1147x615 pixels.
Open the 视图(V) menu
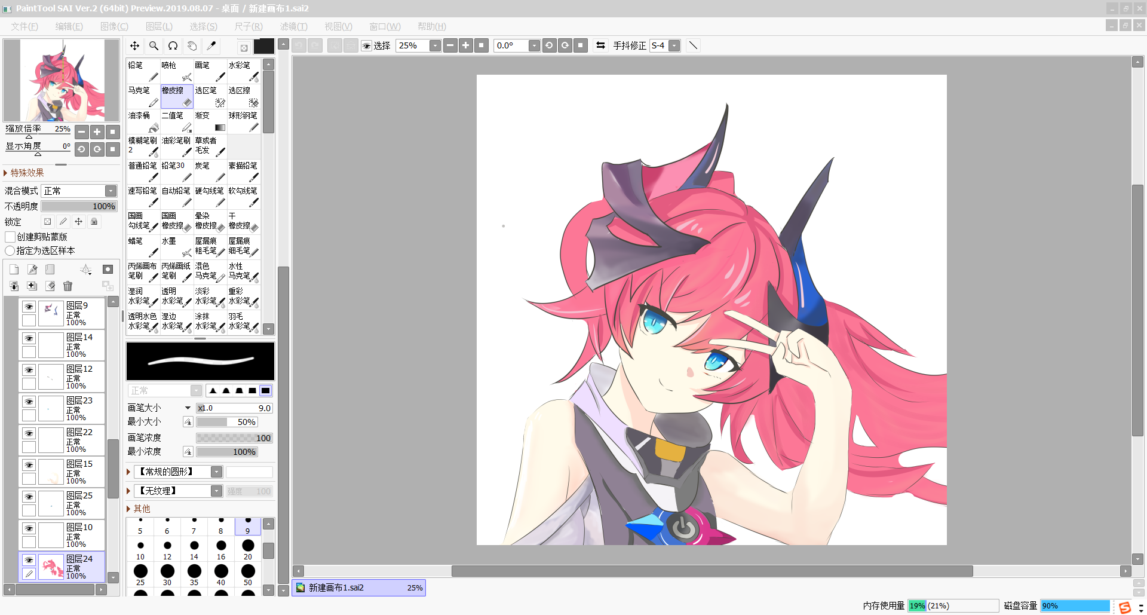(x=339, y=26)
